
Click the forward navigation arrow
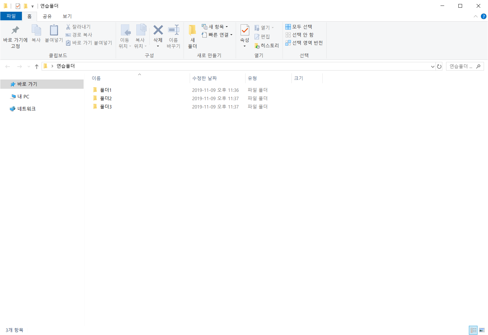pyautogui.click(x=19, y=66)
